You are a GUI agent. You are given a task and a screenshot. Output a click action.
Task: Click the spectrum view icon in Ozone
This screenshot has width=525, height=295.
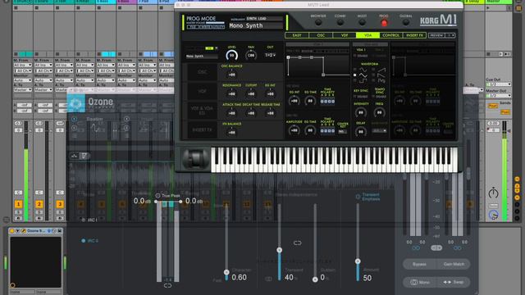coord(75,156)
